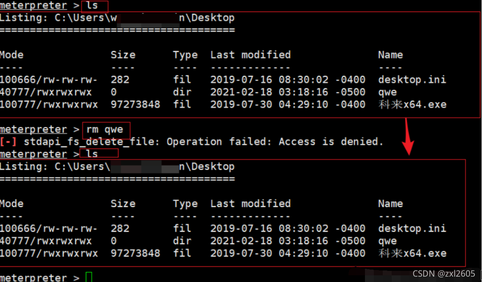This screenshot has height=282, width=482.
Task: Click 'Last modified' header in the second listing
Action: click(x=251, y=204)
